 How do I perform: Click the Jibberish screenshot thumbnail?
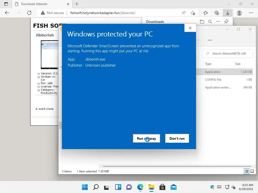pos(50,55)
